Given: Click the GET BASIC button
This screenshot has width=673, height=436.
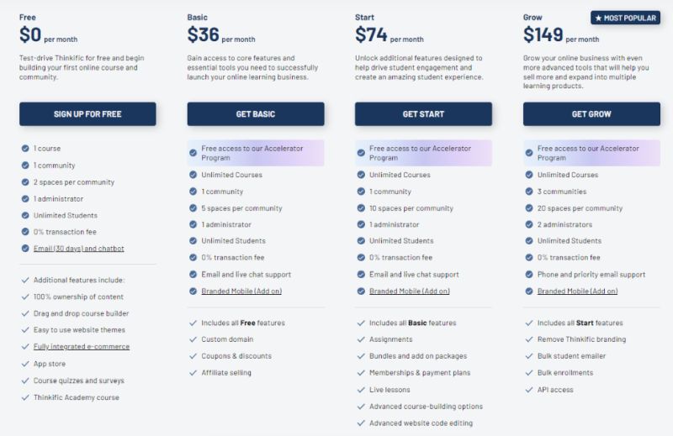Looking at the screenshot, I should [x=256, y=114].
